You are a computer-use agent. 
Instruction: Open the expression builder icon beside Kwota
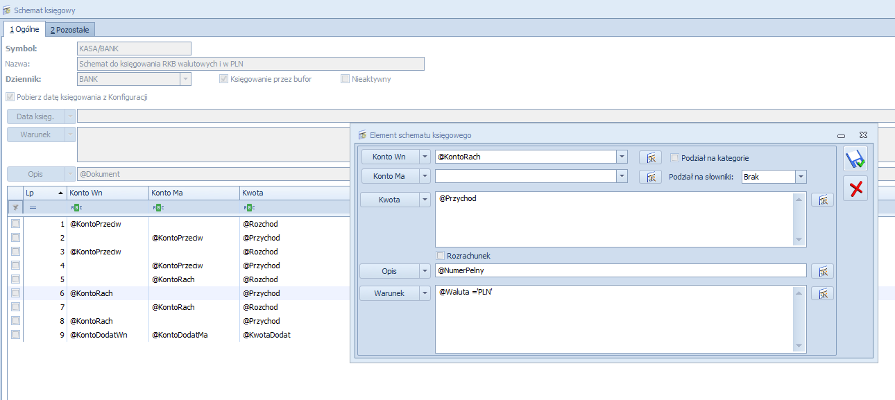tap(822, 200)
